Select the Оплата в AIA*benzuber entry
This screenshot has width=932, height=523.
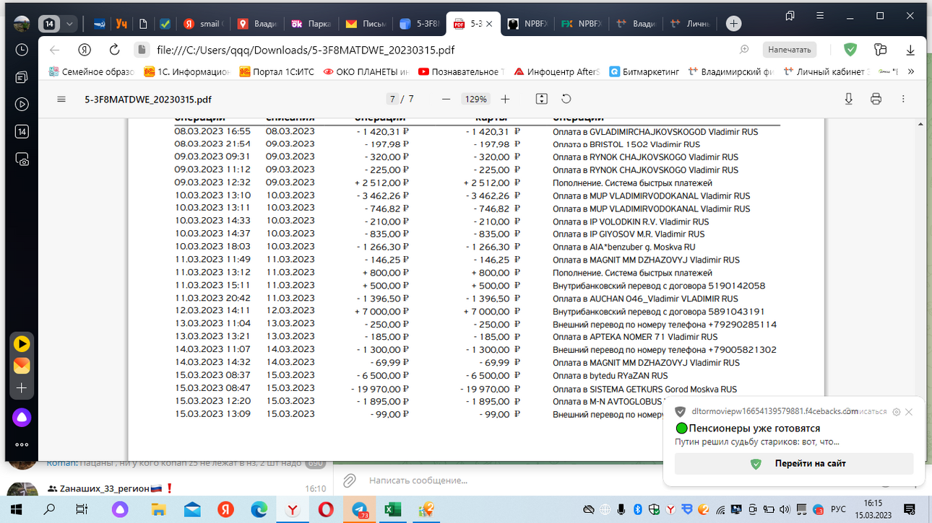pyautogui.click(x=624, y=247)
